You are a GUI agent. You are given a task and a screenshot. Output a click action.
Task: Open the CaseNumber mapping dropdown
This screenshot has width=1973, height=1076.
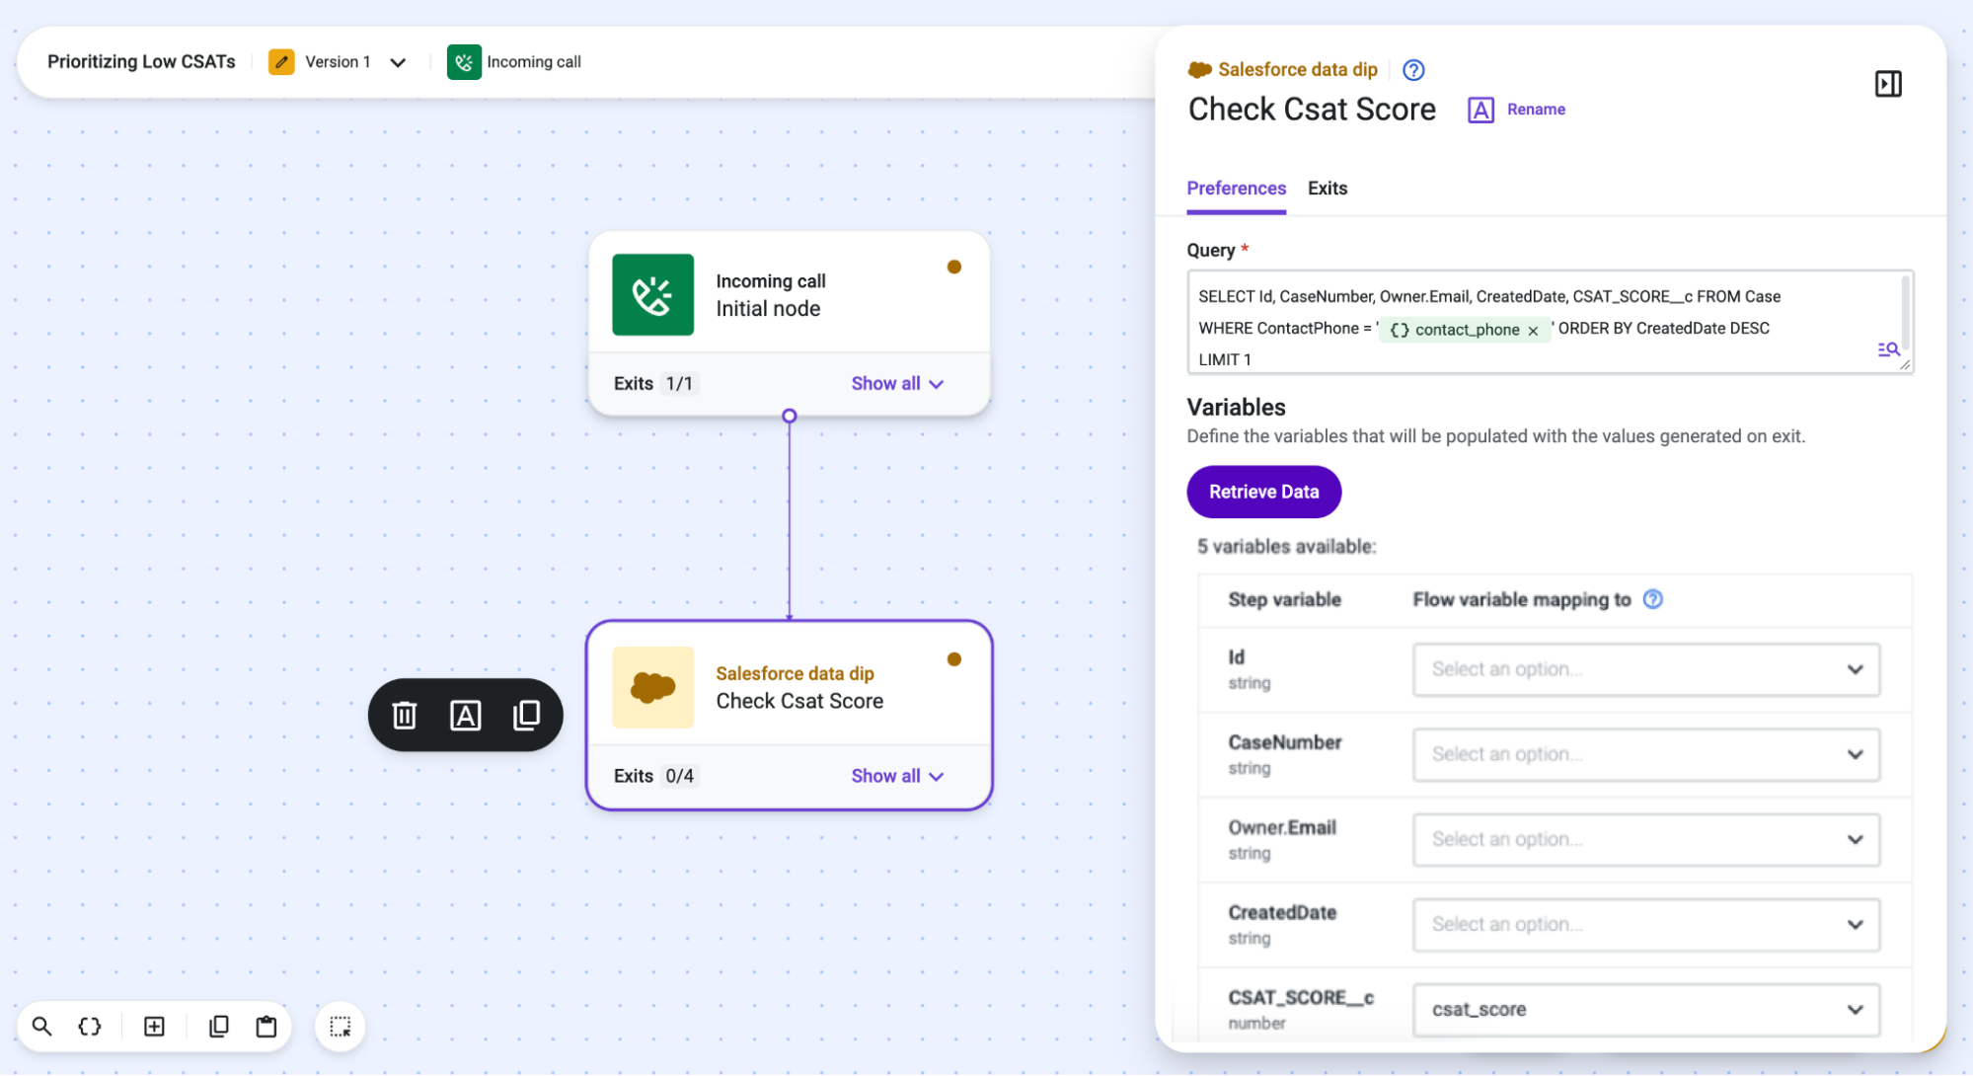pos(1646,754)
